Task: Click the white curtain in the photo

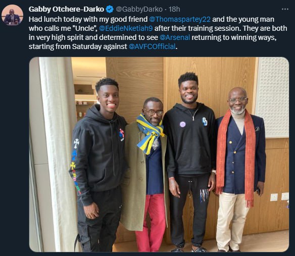Action: tap(55, 154)
